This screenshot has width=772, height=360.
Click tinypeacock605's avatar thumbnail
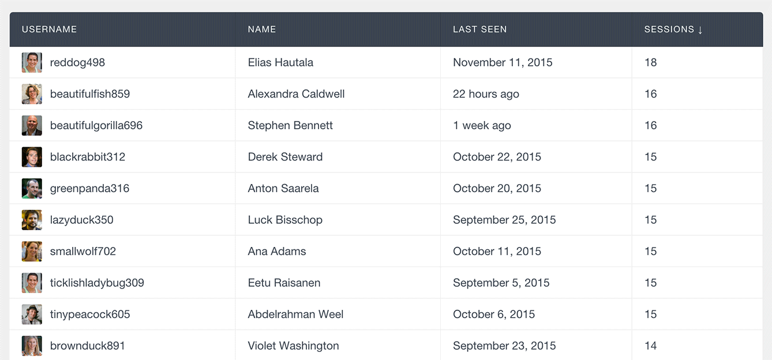point(32,314)
